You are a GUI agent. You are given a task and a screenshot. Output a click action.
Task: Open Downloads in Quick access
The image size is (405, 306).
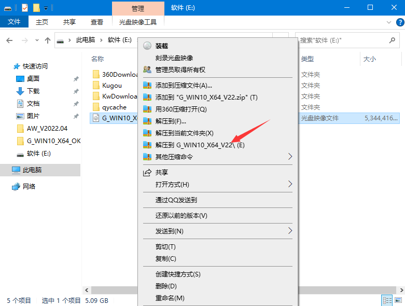33,91
